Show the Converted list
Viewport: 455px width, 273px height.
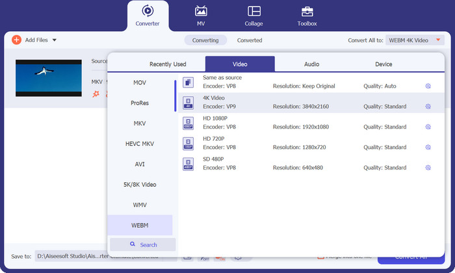pyautogui.click(x=250, y=40)
